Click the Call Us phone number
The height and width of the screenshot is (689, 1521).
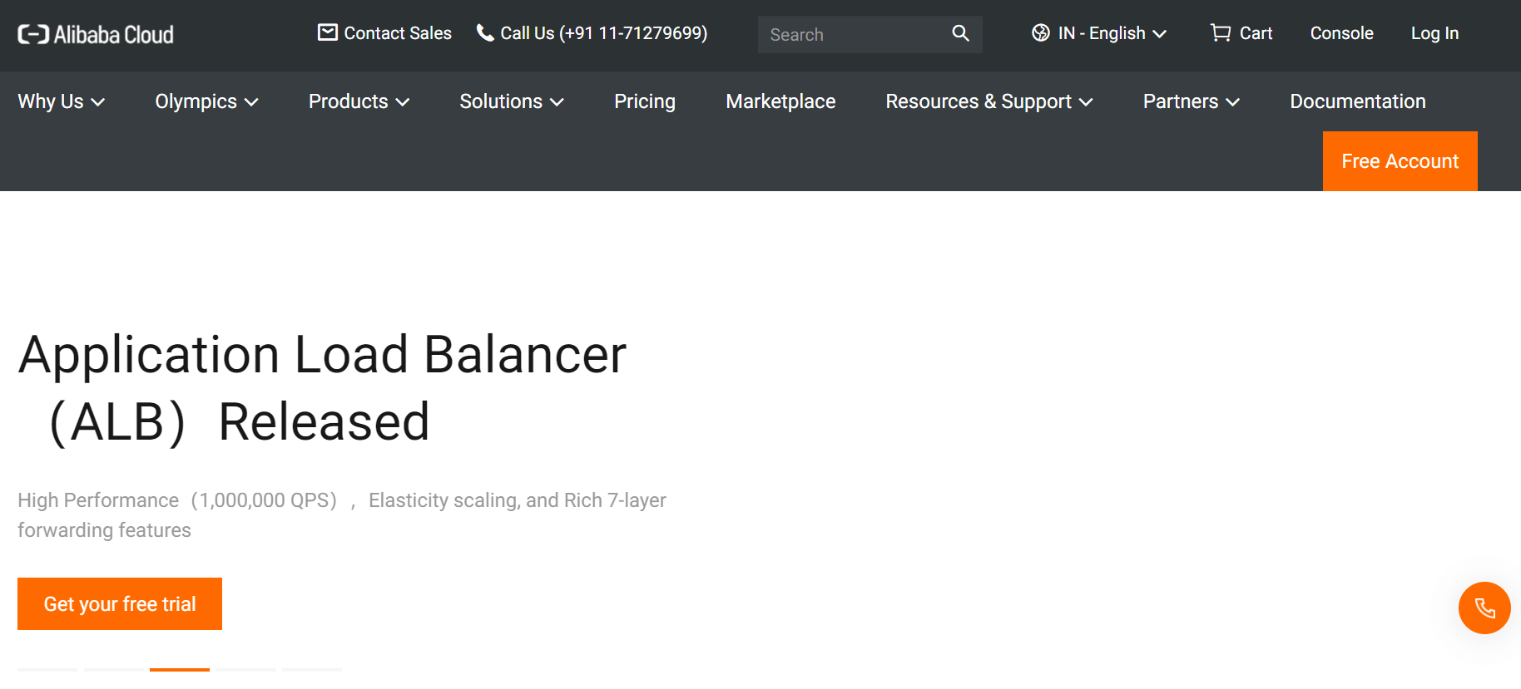coord(603,33)
